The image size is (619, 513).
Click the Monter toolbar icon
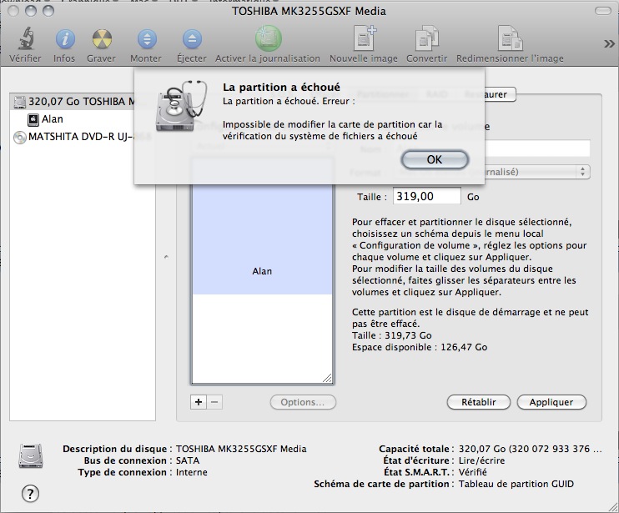147,39
